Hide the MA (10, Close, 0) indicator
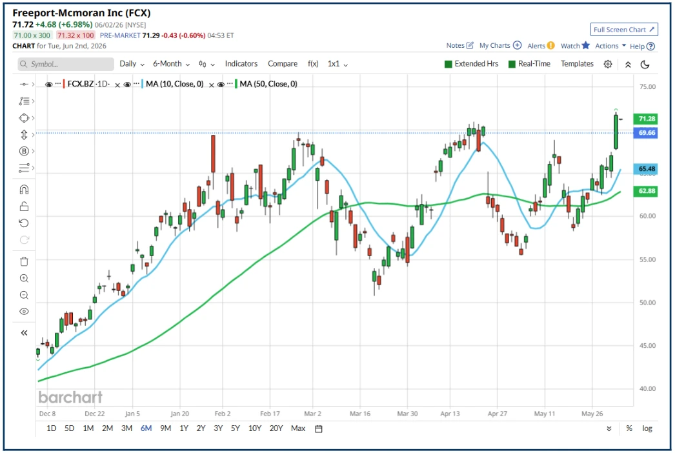 tap(127, 85)
